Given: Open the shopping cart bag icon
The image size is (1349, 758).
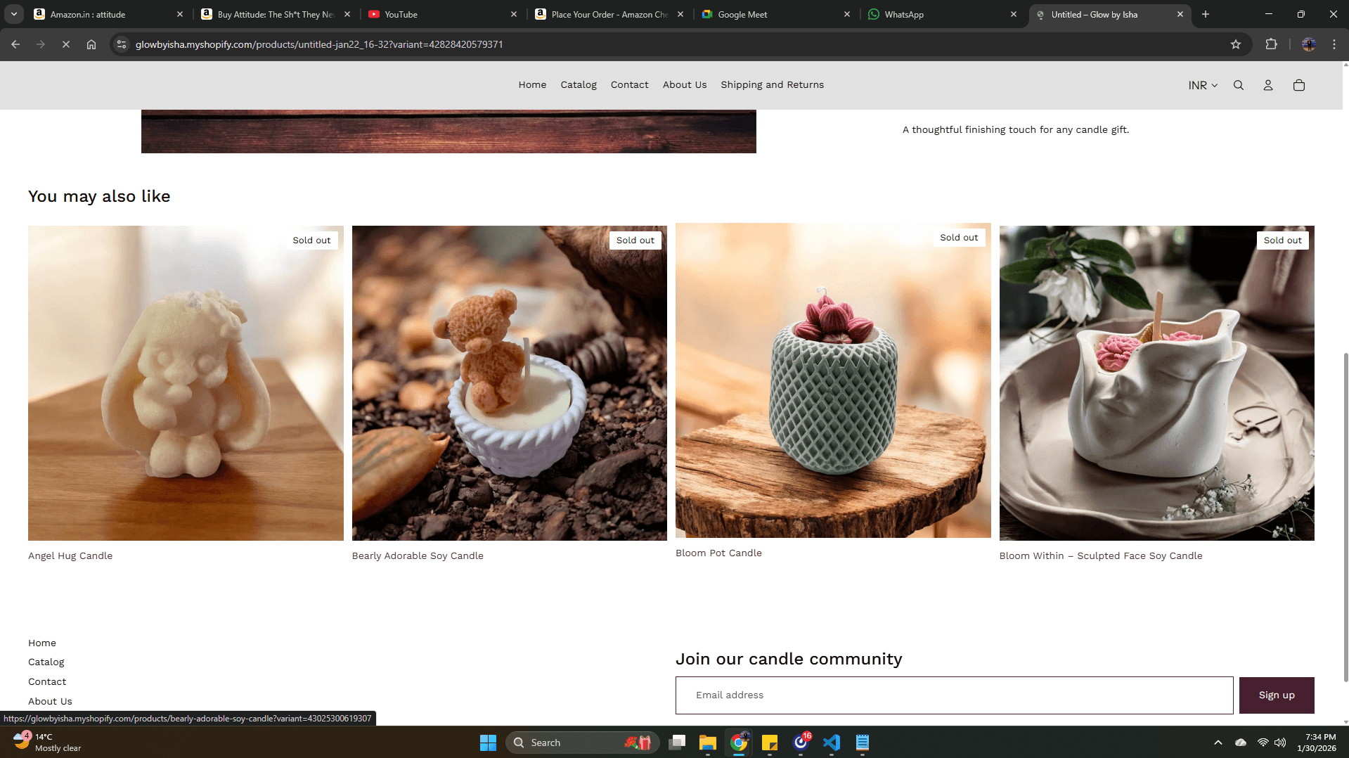Looking at the screenshot, I should tap(1299, 85).
